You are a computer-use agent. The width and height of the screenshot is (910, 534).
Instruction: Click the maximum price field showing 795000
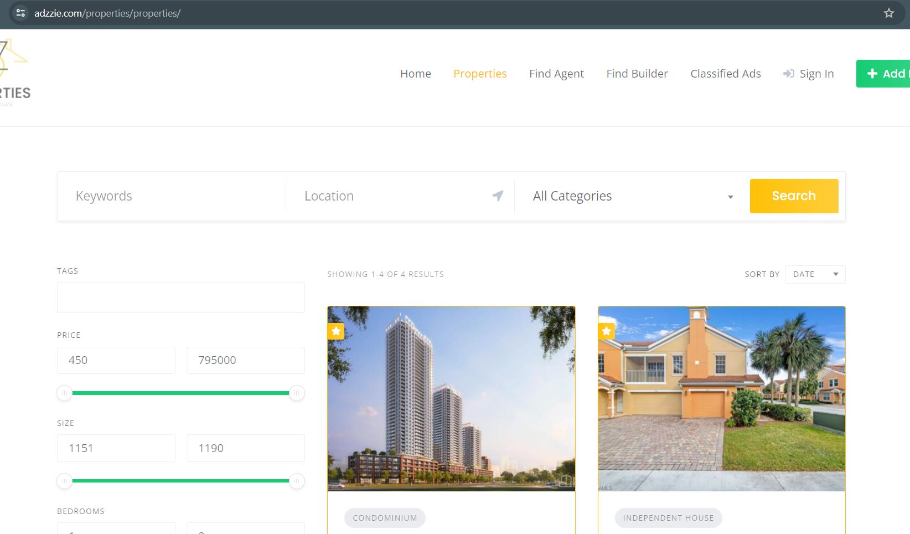pyautogui.click(x=245, y=360)
